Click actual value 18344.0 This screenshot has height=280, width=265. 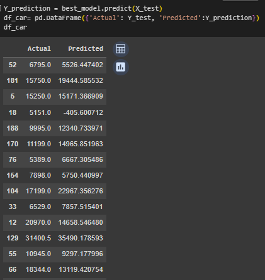pos(38,269)
